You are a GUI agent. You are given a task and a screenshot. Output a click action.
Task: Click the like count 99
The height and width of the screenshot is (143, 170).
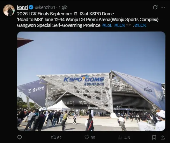(93, 138)
